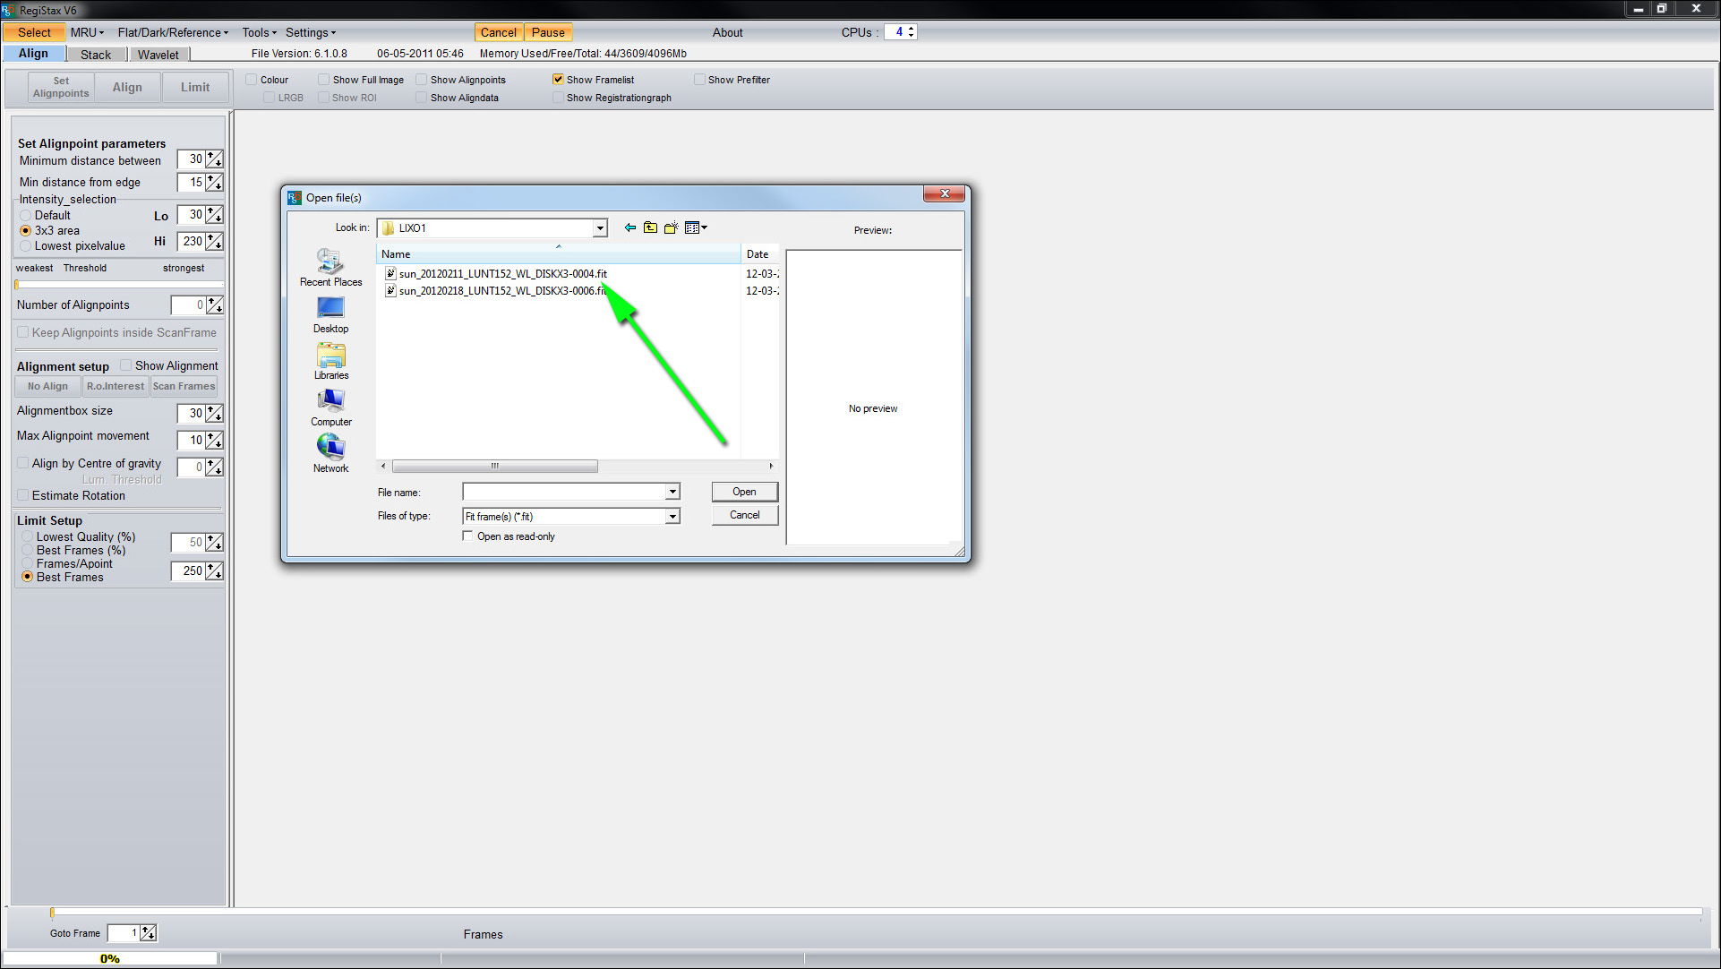Select the Default intensity radio button
The height and width of the screenshot is (969, 1721).
[x=26, y=216]
